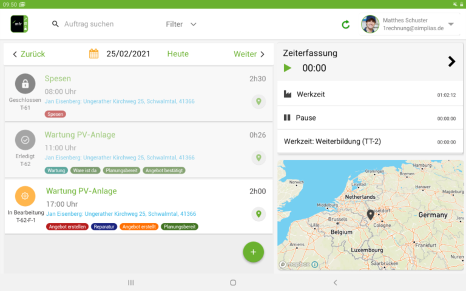Screen dimensions: 466x291
Task: Click the 2h00 duration on T-62-F-1
Action: (258, 191)
